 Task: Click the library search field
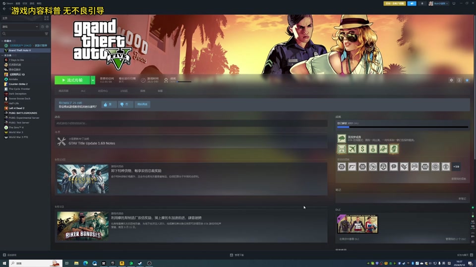click(22, 34)
